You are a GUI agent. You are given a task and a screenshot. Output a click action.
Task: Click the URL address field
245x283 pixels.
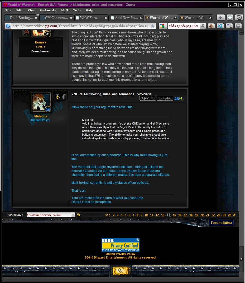click(x=81, y=26)
